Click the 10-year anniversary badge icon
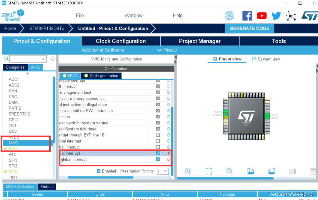This screenshot has height=200, width=318. point(229,16)
